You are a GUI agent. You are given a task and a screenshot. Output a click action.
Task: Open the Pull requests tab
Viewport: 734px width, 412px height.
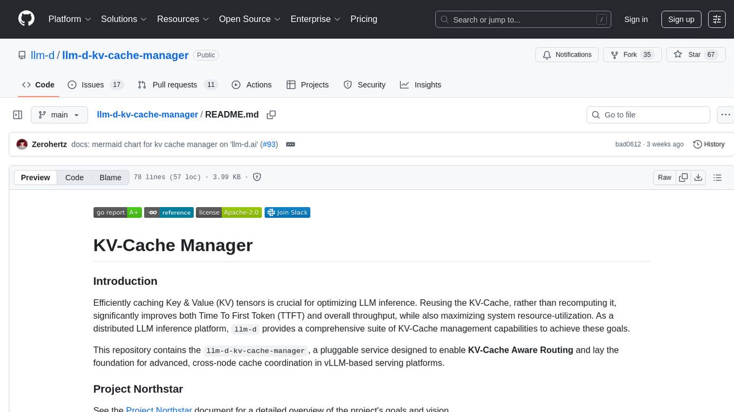[x=177, y=85]
